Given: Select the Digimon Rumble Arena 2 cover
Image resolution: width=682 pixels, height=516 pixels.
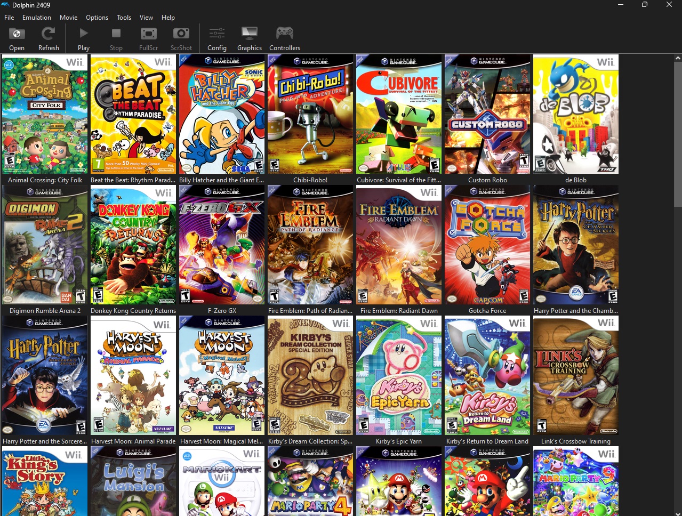Looking at the screenshot, I should (45, 245).
